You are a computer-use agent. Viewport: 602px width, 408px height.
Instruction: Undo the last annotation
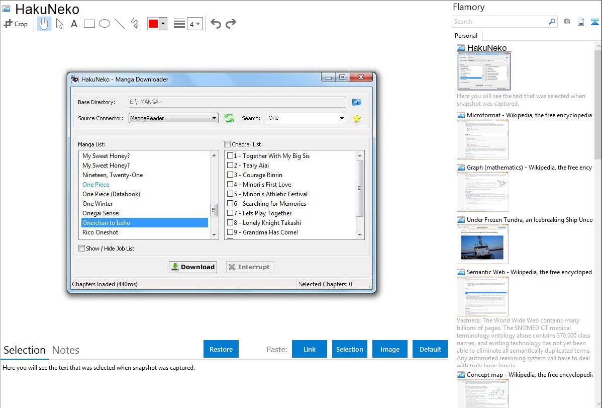tap(216, 24)
